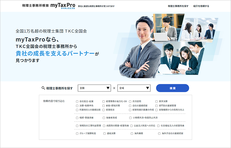Image resolution: width=231 pixels, height=148 pixels.
Task: Enable the 後継者育成 checkbox
Action: point(104,118)
